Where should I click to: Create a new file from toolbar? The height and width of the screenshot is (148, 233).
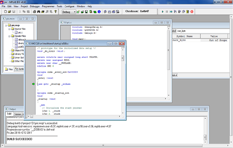(5, 11)
